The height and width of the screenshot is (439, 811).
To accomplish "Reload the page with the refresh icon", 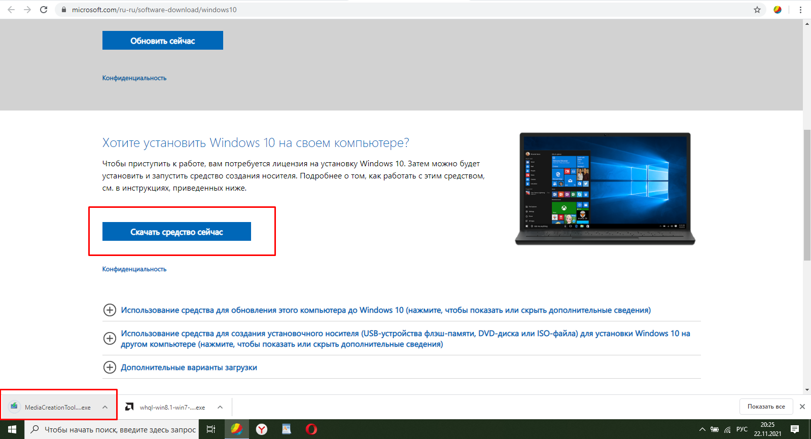I will [x=44, y=10].
